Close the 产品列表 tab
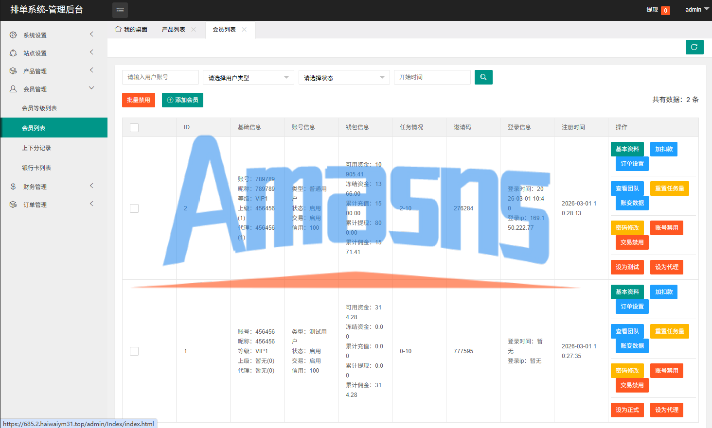 pos(194,30)
